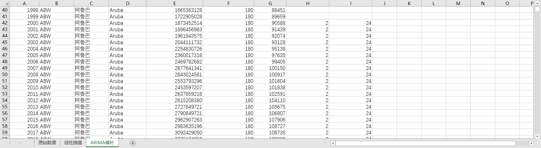This screenshot has height=148, width=541.
Task: Click value 1722905028 in column E
Action: click(174, 16)
